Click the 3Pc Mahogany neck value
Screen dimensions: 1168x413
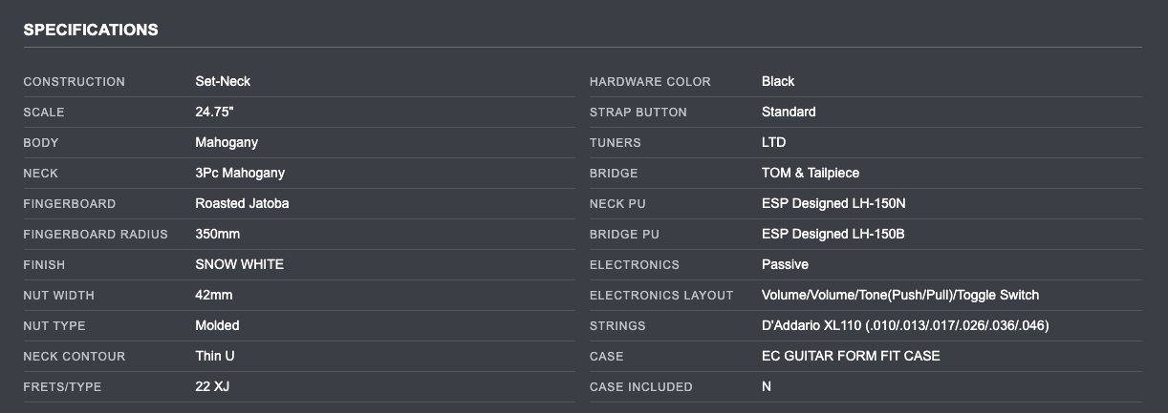tap(240, 174)
